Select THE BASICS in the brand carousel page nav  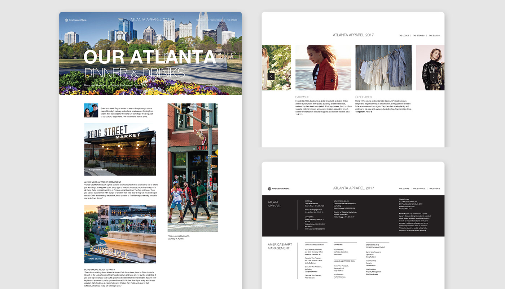coord(434,36)
